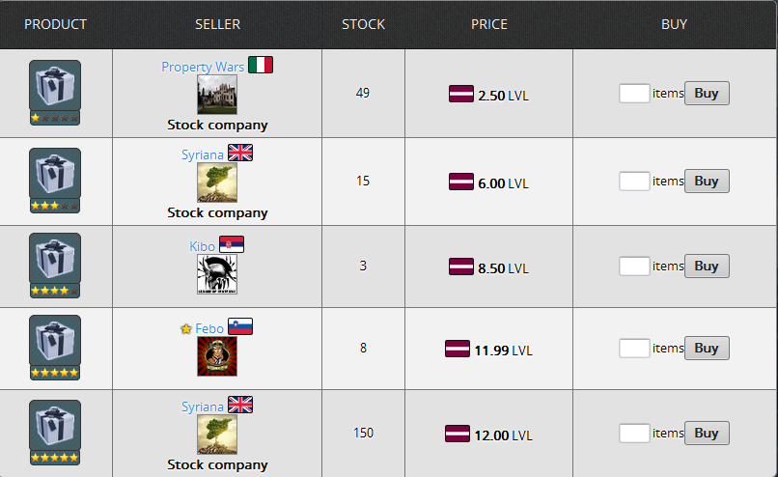778x477 pixels.
Task: Click the three-star gift product icon
Action: tap(55, 181)
